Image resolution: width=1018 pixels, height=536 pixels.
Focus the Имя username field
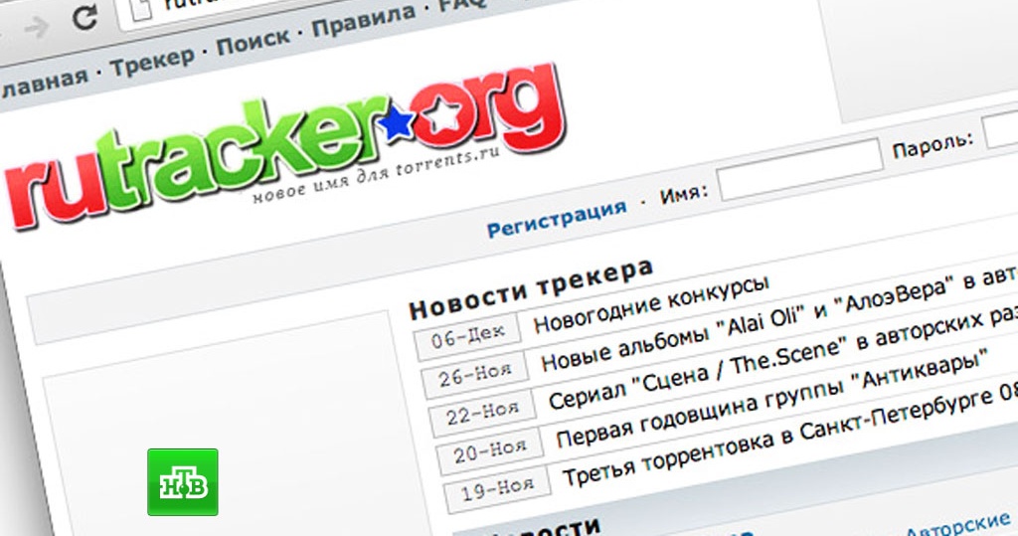click(798, 172)
